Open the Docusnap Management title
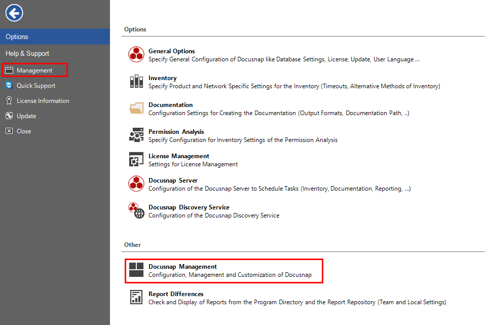Viewport: 485px width, 325px height. pyautogui.click(x=182, y=267)
